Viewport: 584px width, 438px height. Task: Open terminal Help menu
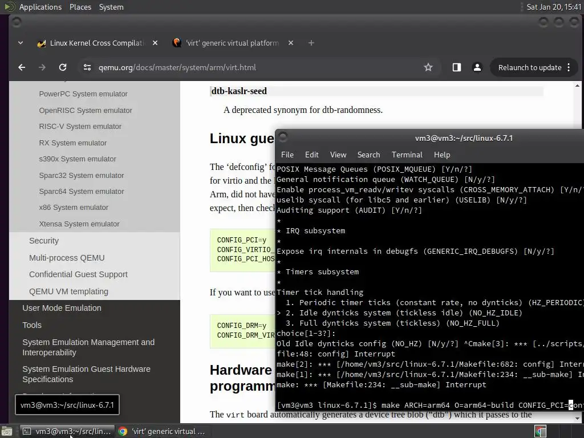tap(442, 155)
